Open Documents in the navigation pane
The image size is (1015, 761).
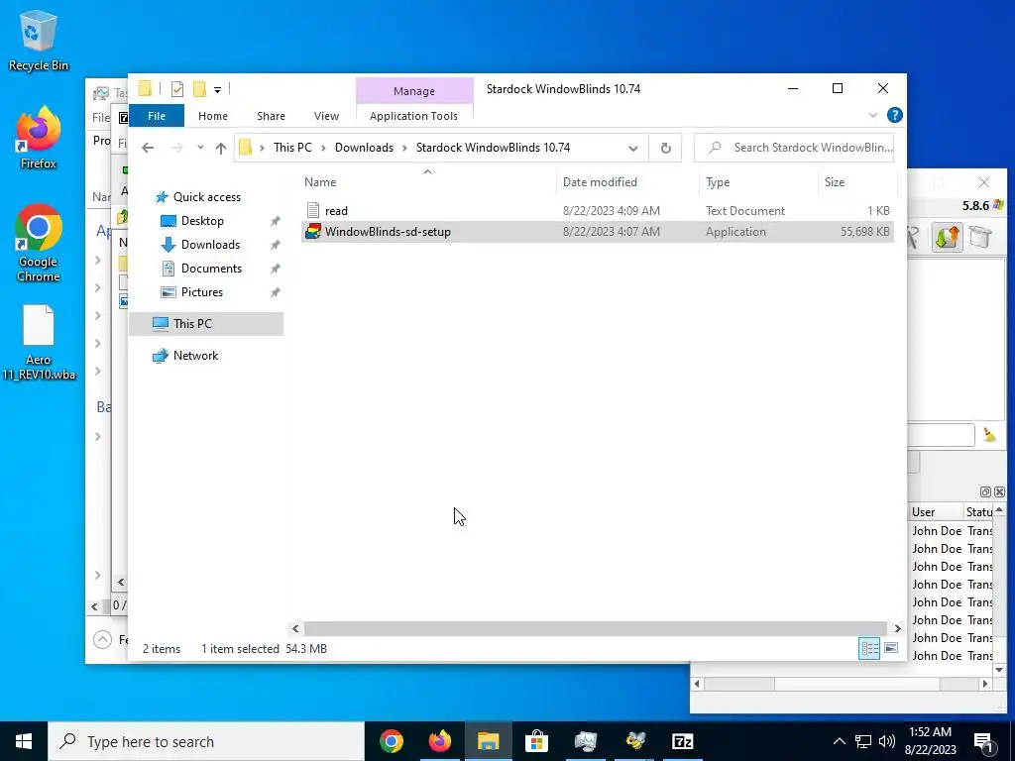point(211,269)
